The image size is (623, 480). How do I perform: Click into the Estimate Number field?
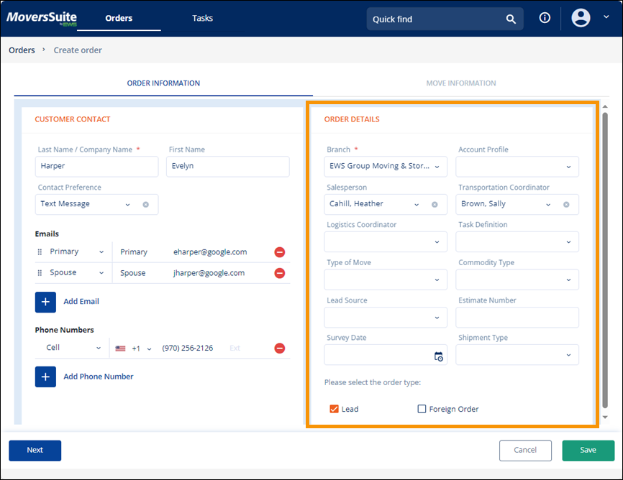point(517,318)
